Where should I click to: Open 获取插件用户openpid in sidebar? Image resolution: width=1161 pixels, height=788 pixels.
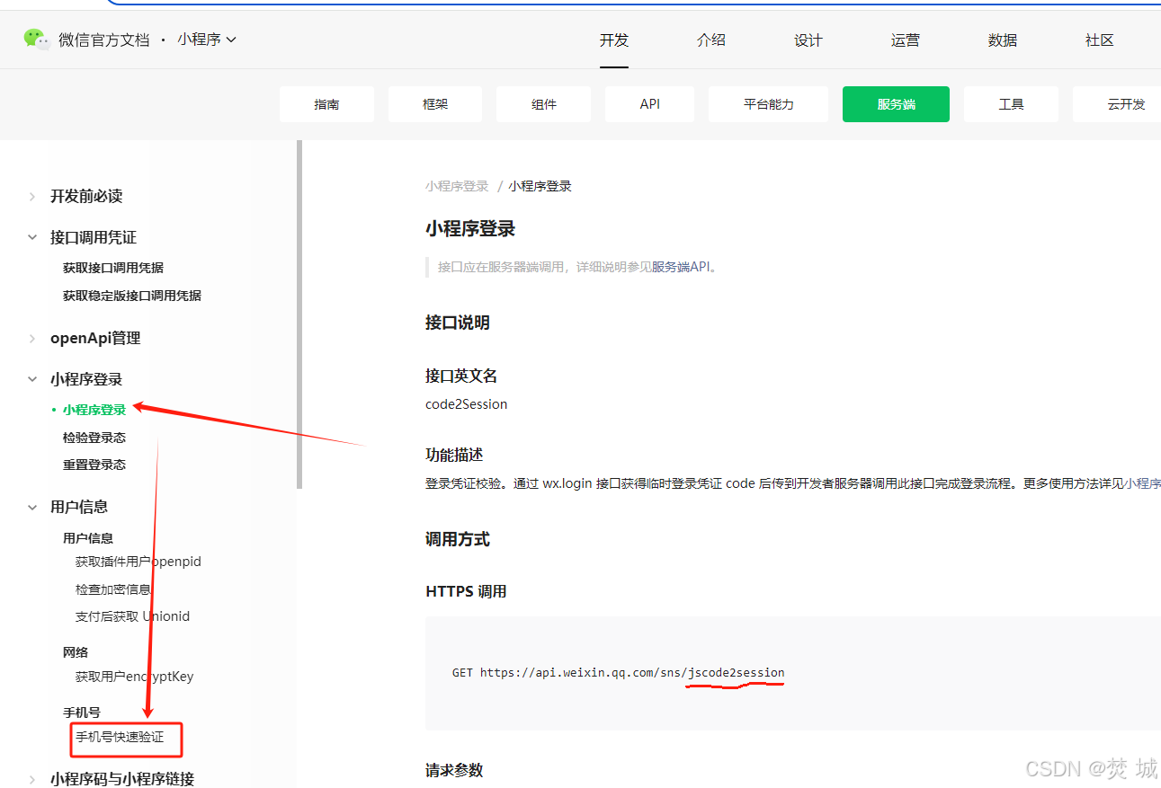138,562
